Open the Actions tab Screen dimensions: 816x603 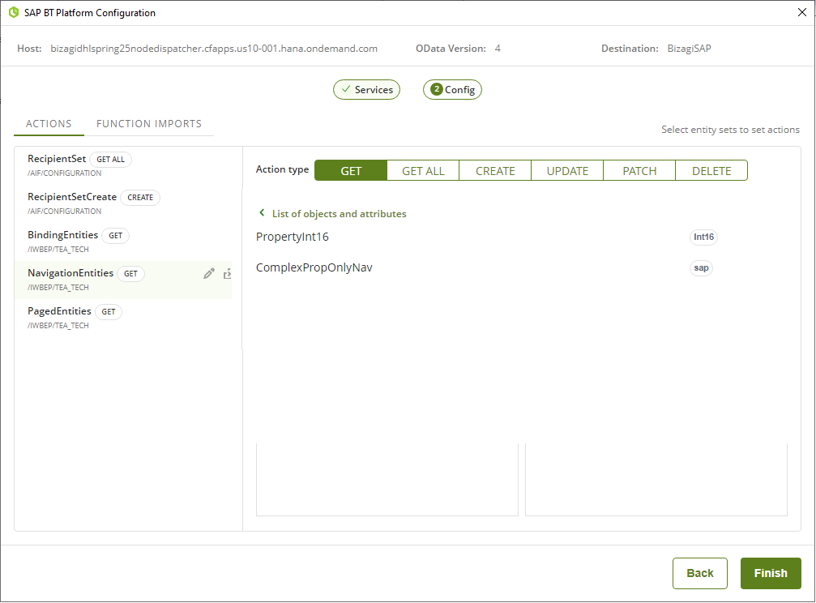49,124
